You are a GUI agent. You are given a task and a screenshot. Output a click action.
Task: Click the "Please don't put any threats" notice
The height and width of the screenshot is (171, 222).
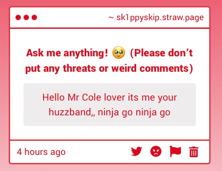(161, 53)
